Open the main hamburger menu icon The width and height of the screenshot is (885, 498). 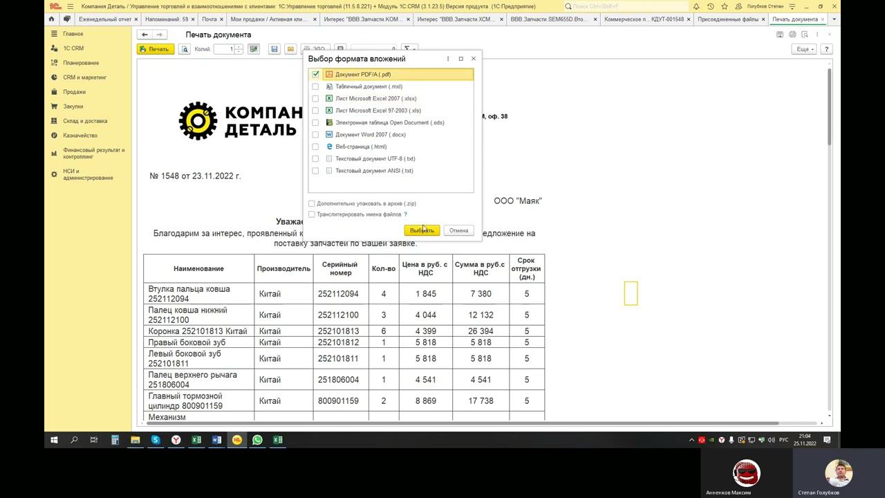pyautogui.click(x=70, y=6)
